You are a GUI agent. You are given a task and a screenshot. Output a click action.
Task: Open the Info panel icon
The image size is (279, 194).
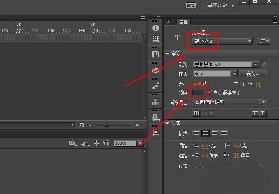click(x=155, y=28)
